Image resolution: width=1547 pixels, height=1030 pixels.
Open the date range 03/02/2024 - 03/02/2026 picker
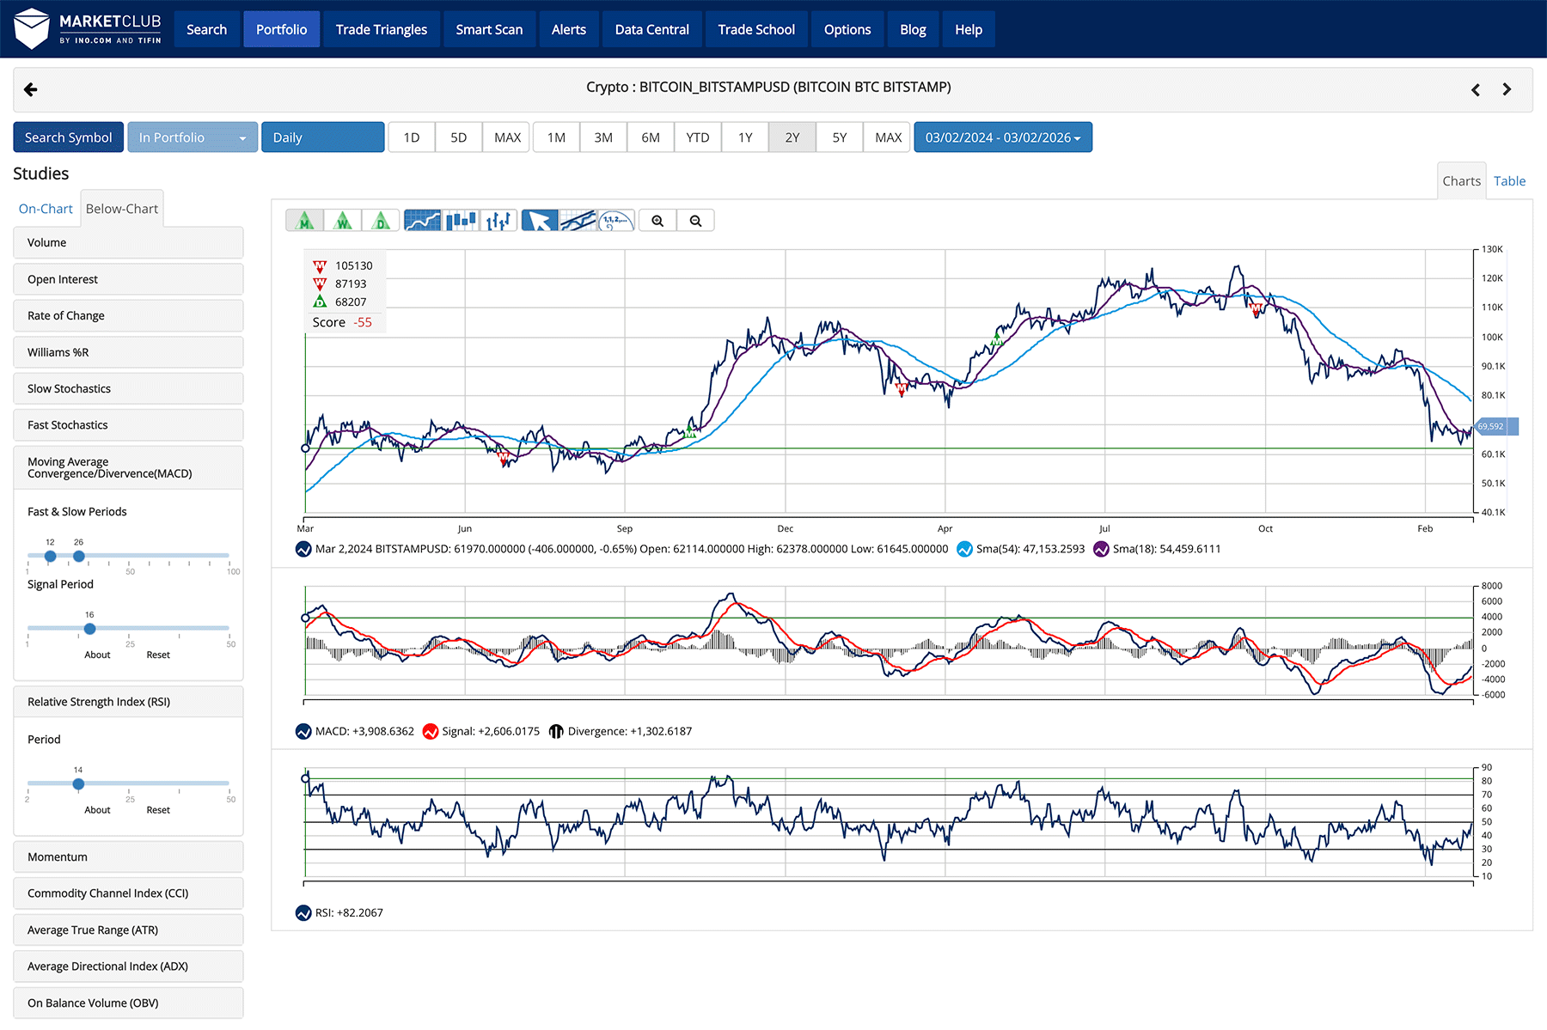point(1003,137)
